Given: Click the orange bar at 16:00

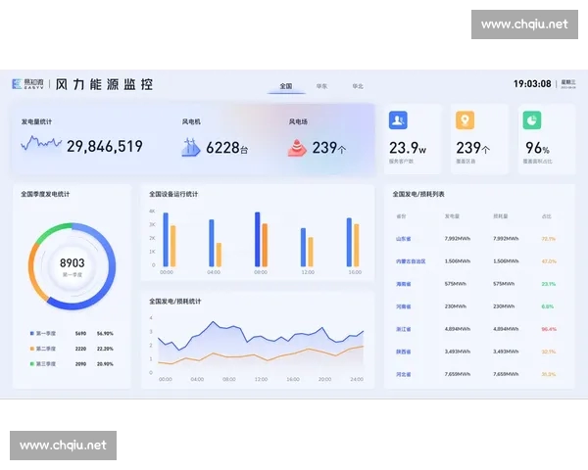Looking at the screenshot, I should pos(357,245).
